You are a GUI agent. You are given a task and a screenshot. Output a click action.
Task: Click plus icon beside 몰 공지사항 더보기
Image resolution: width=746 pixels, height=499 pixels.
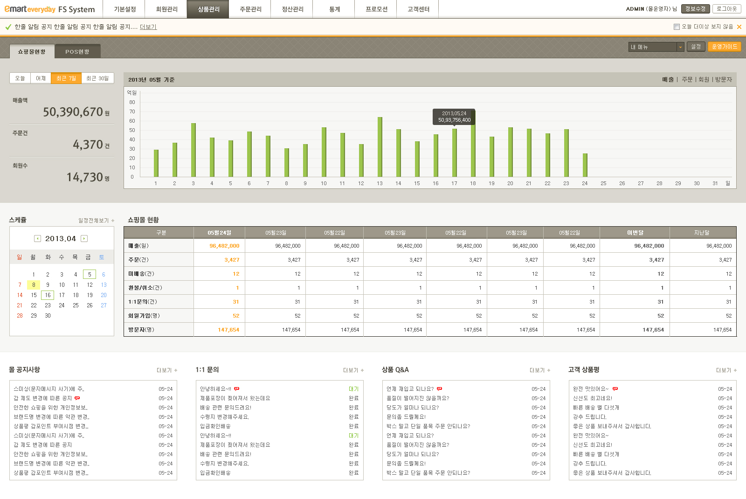click(x=176, y=370)
